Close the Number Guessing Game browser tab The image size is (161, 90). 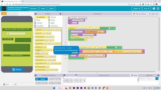(19, 1)
